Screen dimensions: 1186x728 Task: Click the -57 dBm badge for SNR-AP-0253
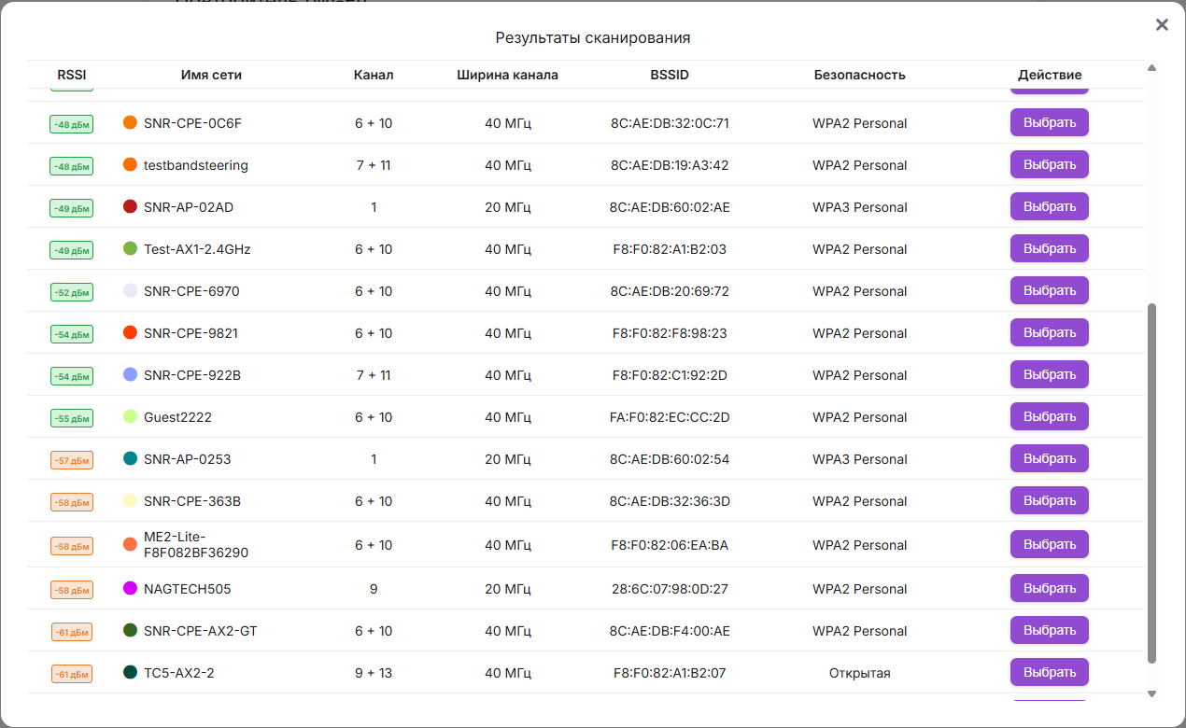pos(72,460)
